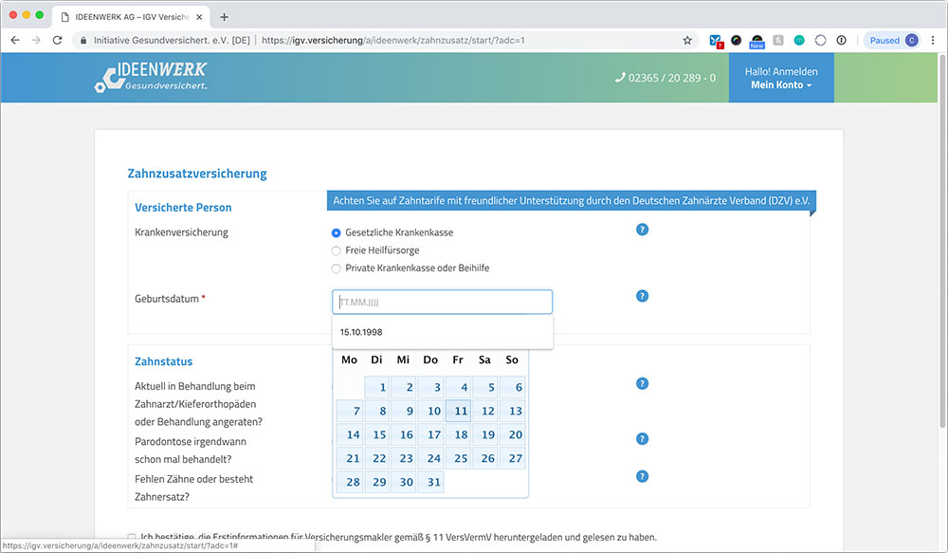
Task: Select Freie Heilfürsorge radio button
Action: tap(337, 250)
